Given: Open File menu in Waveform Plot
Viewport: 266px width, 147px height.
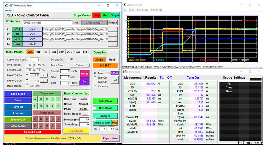Looking at the screenshot, I should (125, 10).
